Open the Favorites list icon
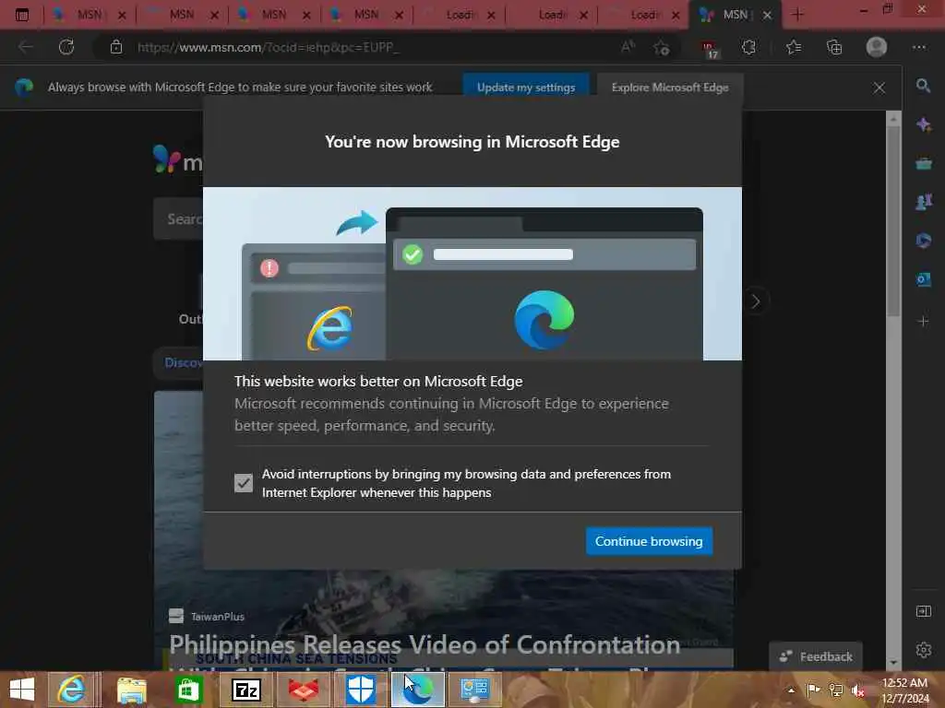945x708 pixels. (x=794, y=47)
